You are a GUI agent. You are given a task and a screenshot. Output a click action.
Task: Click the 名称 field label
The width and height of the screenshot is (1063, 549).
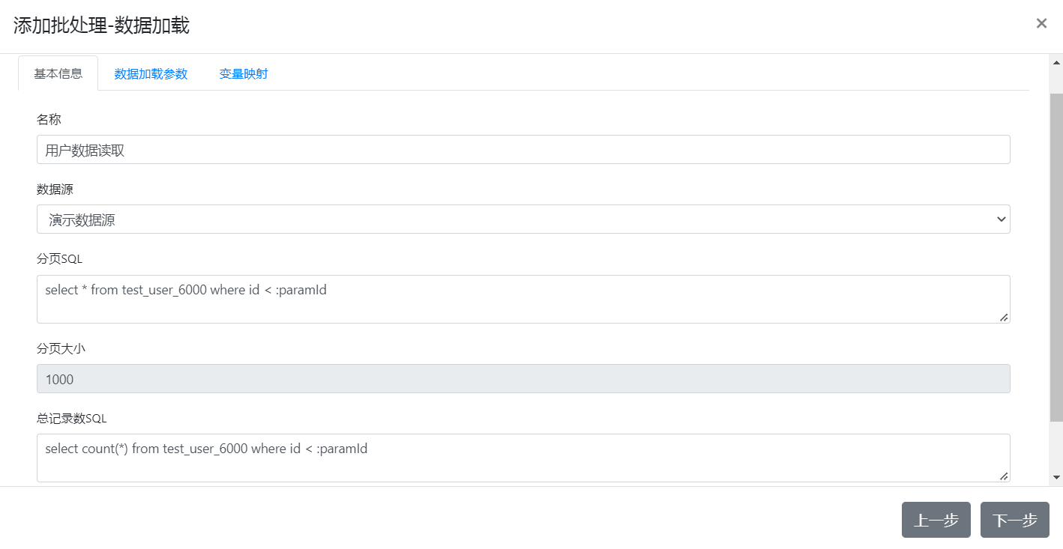click(x=49, y=119)
